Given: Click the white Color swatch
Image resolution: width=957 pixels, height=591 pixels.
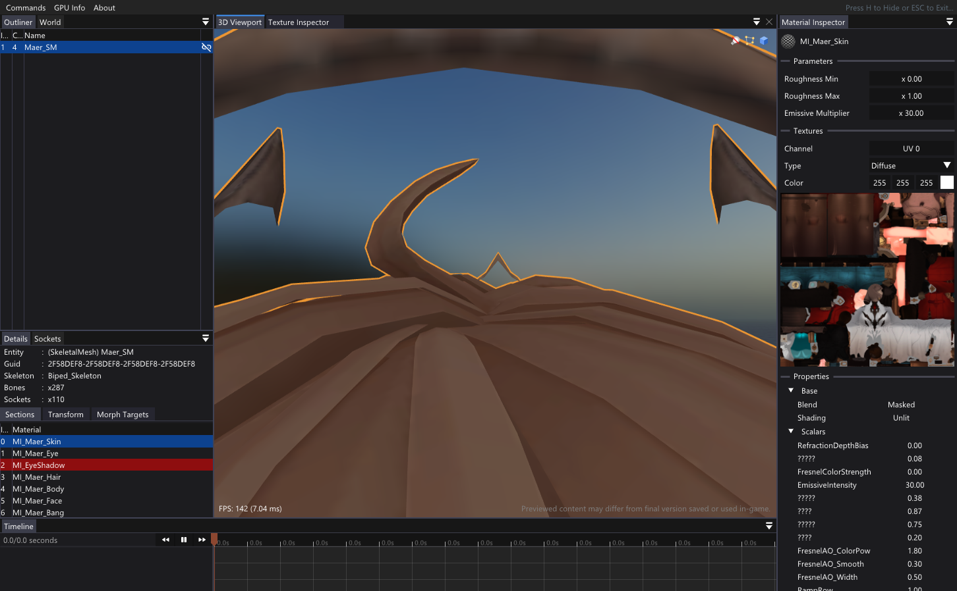Looking at the screenshot, I should click(x=946, y=183).
